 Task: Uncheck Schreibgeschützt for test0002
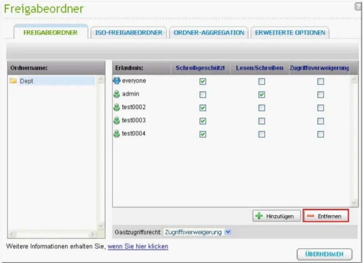coord(203,108)
